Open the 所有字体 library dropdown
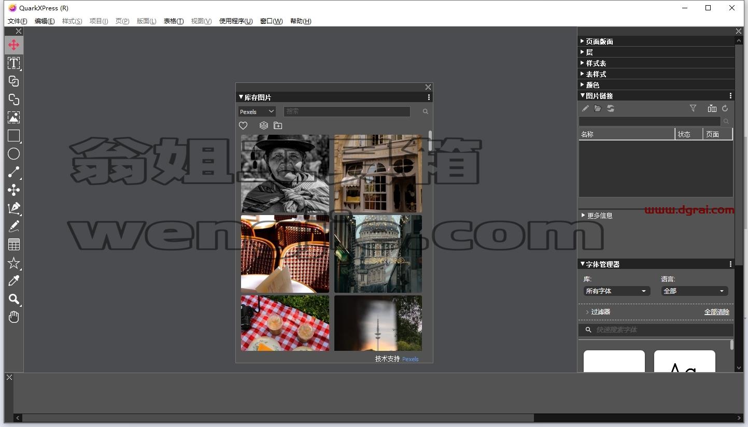Image resolution: width=748 pixels, height=427 pixels. click(x=617, y=291)
